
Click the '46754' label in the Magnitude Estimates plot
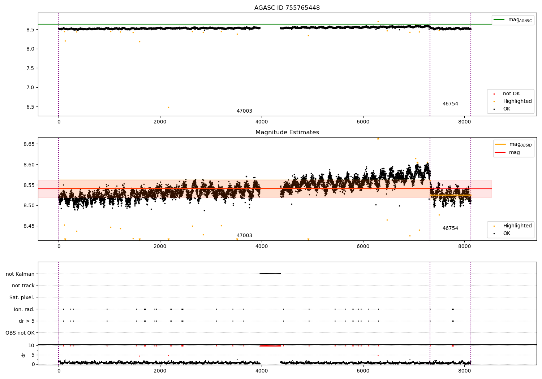click(x=450, y=228)
